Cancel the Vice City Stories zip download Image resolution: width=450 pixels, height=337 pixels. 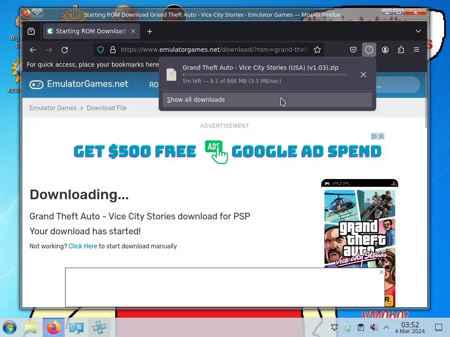363,75
